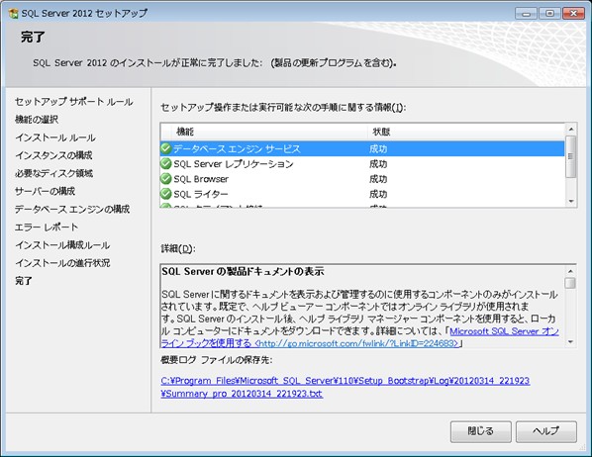
Task: Open the Summary log file path link
Action: pos(345,387)
